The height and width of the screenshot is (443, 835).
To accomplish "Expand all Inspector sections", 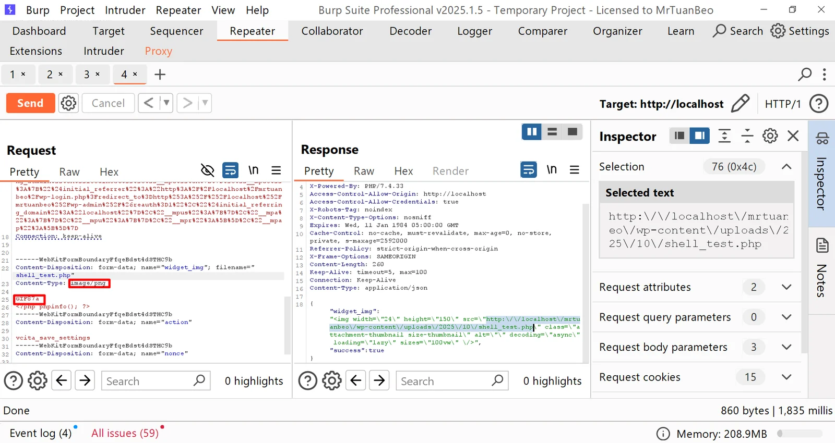I will pyautogui.click(x=724, y=136).
